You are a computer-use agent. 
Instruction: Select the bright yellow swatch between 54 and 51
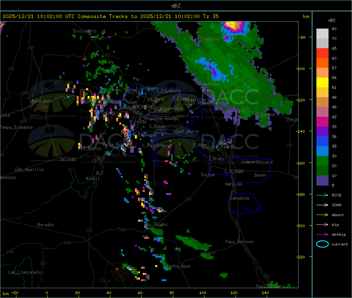pos(322,83)
